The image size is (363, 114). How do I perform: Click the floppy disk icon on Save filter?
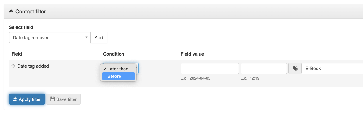click(52, 99)
